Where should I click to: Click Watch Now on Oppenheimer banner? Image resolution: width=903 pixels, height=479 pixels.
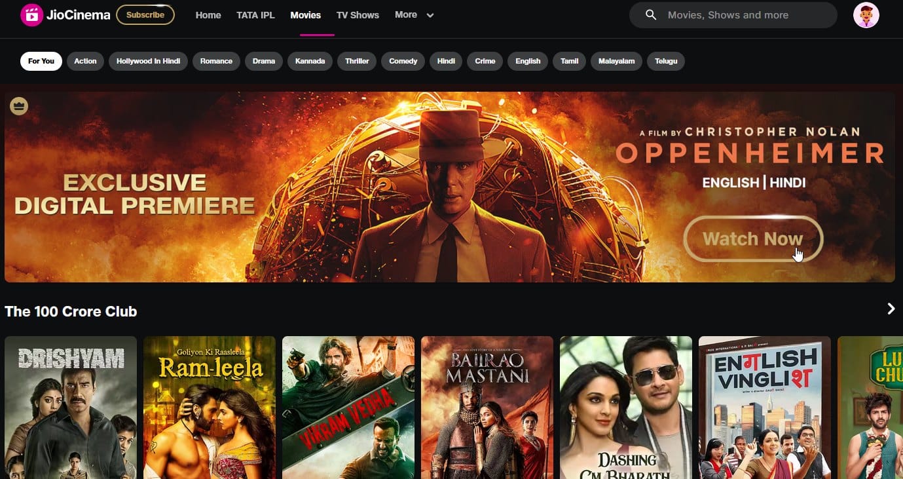coord(753,239)
